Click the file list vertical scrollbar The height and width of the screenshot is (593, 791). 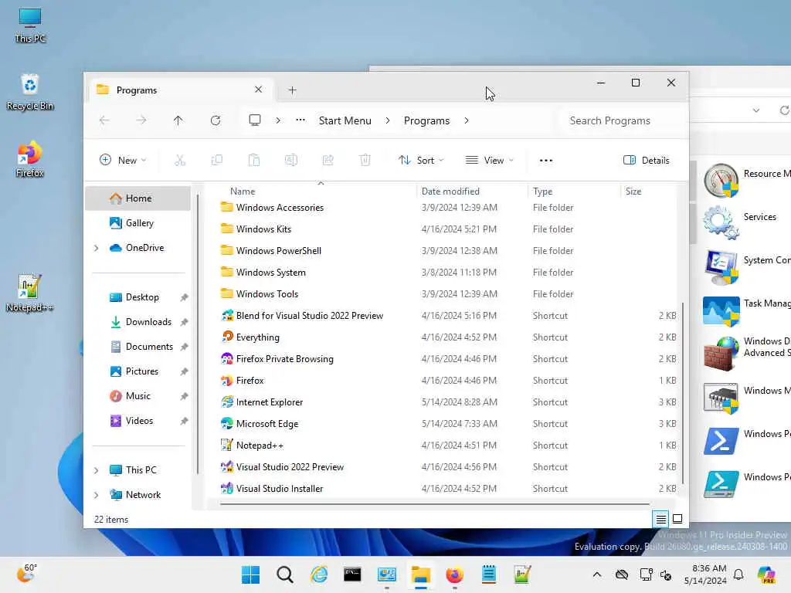683,393
